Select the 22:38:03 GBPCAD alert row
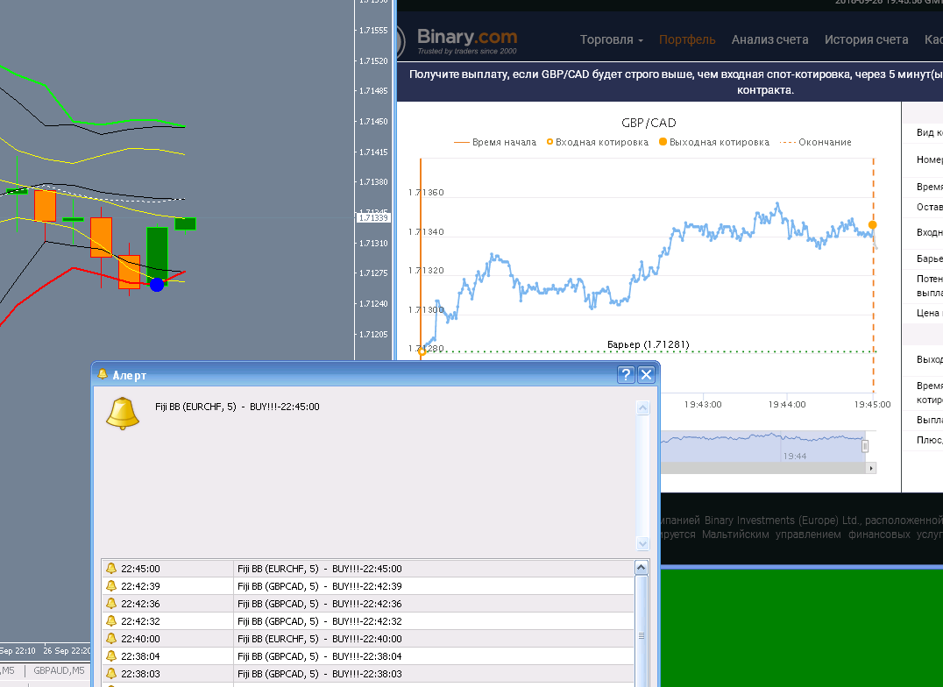This screenshot has height=687, width=943. pos(368,673)
